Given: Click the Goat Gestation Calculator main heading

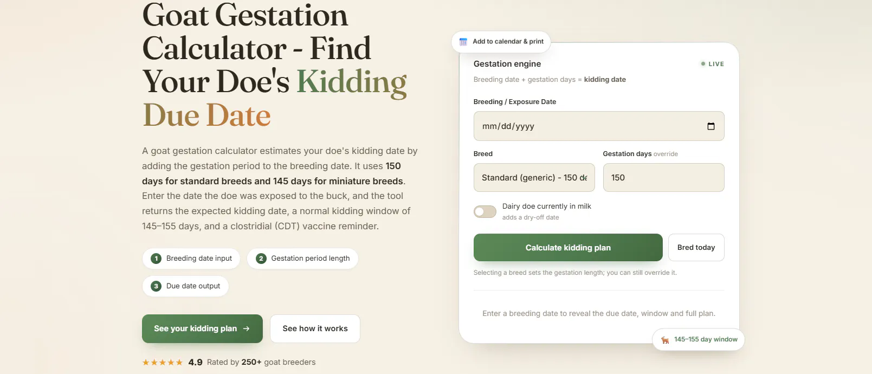Looking at the screenshot, I should click(275, 65).
